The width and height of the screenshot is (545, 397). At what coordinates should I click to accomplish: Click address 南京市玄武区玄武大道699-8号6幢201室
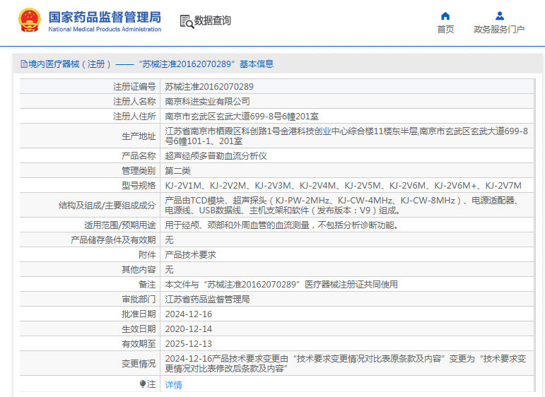coord(242,117)
